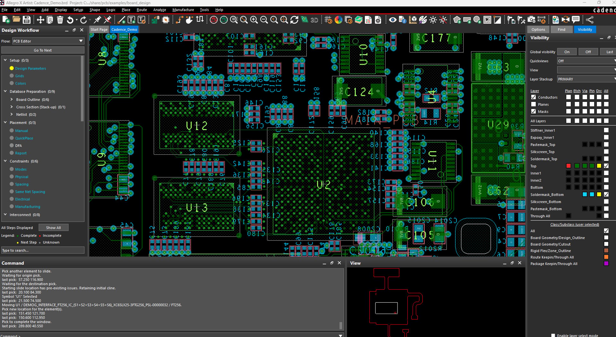Check the Stiffner_Inner1 visibility box

click(606, 130)
